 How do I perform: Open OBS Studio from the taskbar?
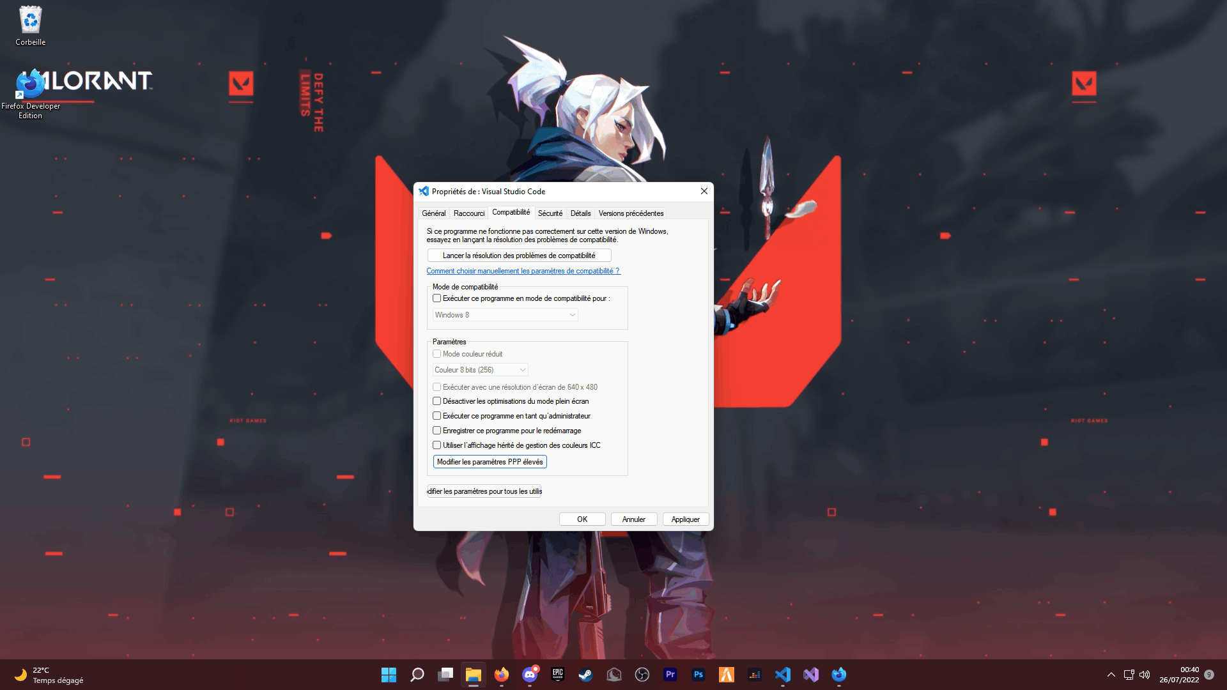click(642, 675)
